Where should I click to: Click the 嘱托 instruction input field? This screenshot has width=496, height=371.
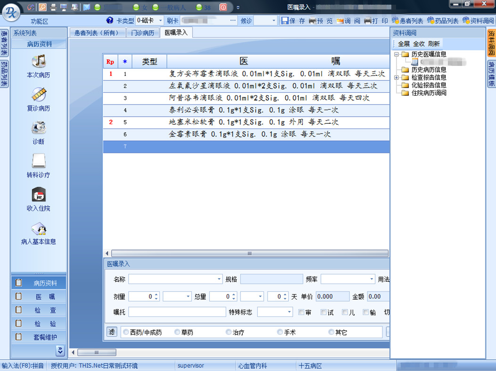[x=177, y=312]
